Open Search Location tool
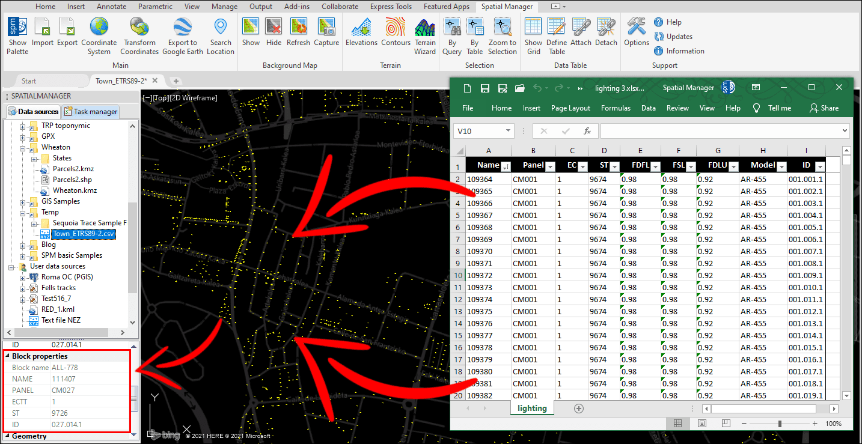 point(221,36)
